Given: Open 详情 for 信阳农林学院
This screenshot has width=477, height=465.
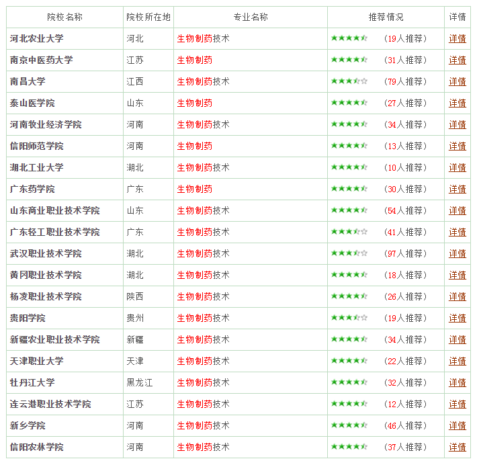Looking at the screenshot, I should (x=458, y=448).
